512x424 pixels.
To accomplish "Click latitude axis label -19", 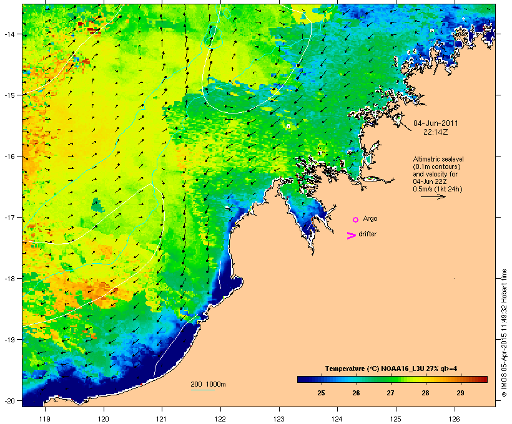I will tap(9, 340).
